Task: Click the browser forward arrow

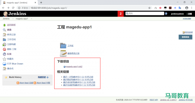Action: point(8,8)
